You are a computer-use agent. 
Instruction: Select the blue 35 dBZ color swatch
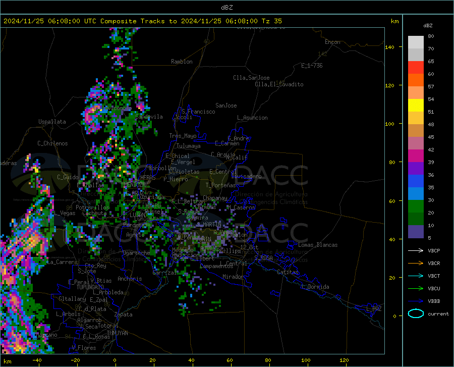pyautogui.click(x=416, y=181)
